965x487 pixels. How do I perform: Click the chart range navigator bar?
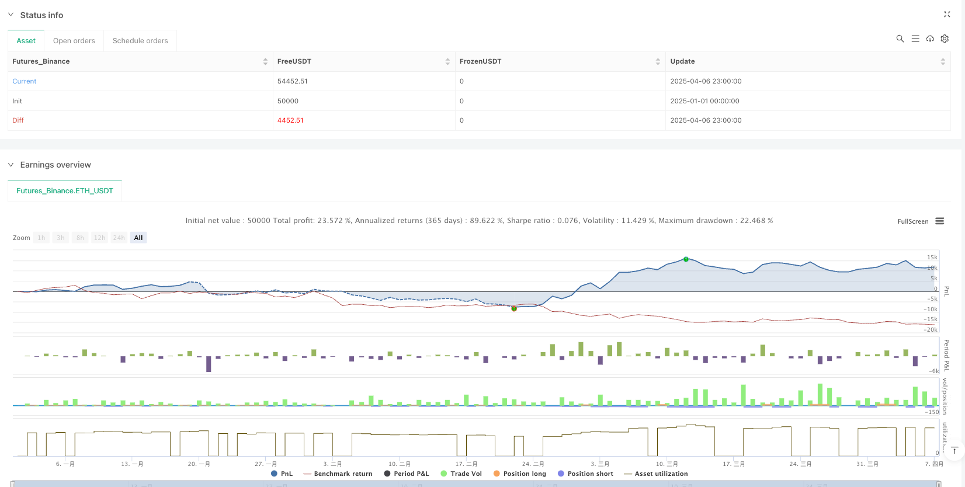(475, 483)
